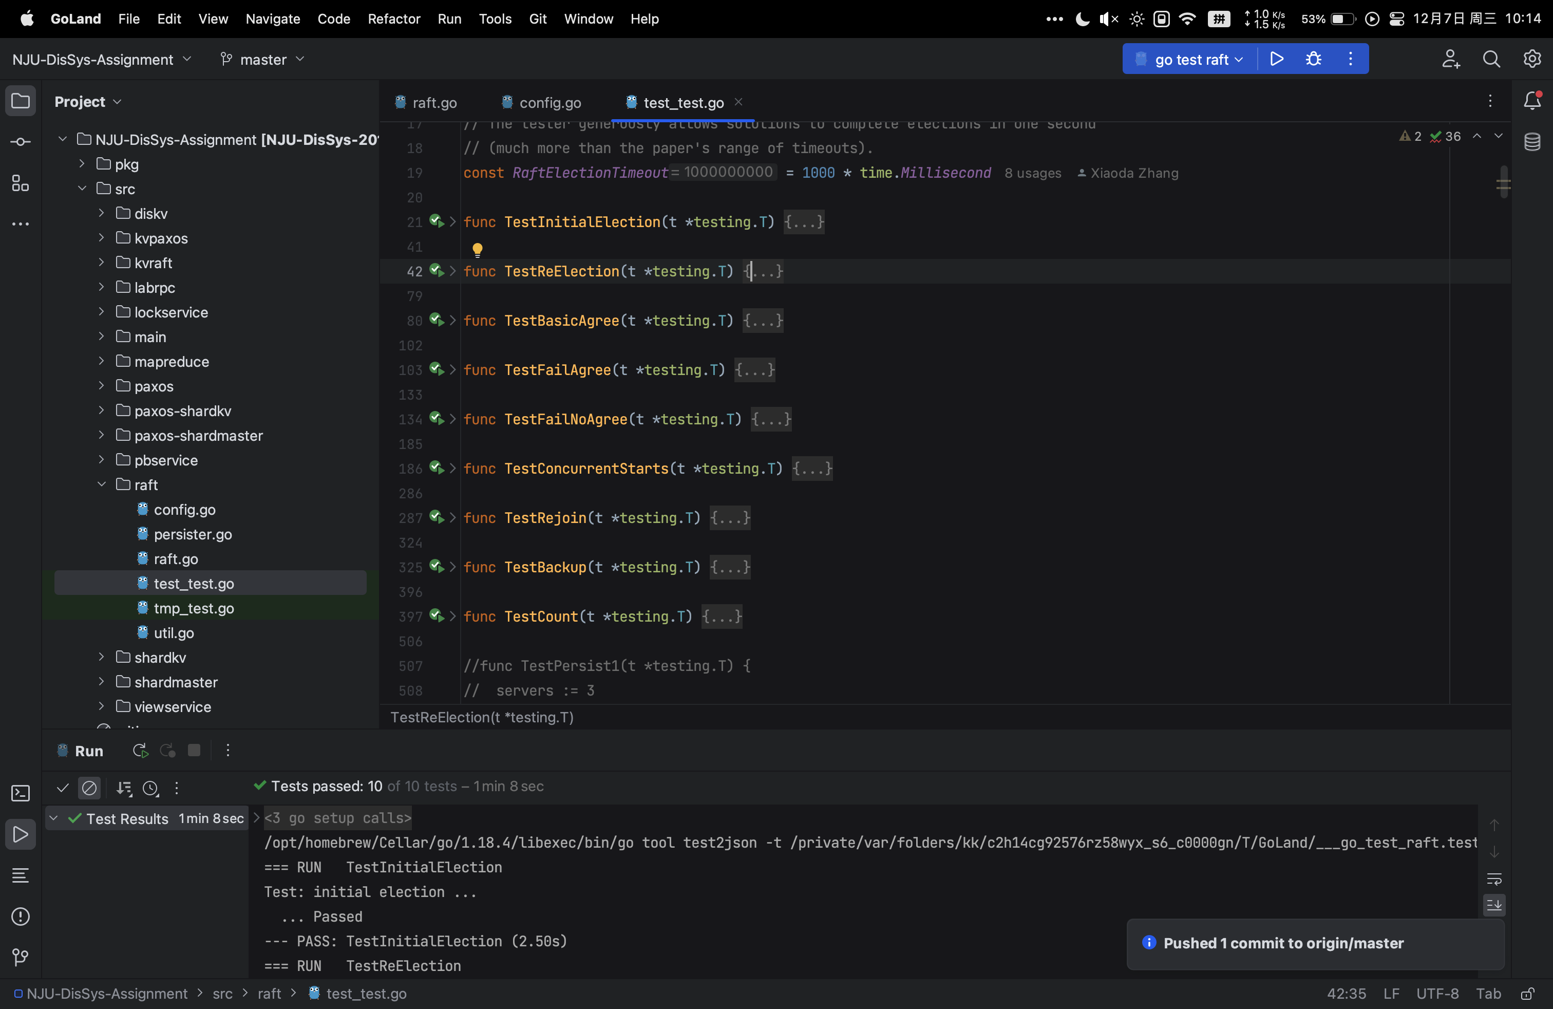Image resolution: width=1553 pixels, height=1009 pixels.
Task: Open the Refactor menu
Action: 394,19
